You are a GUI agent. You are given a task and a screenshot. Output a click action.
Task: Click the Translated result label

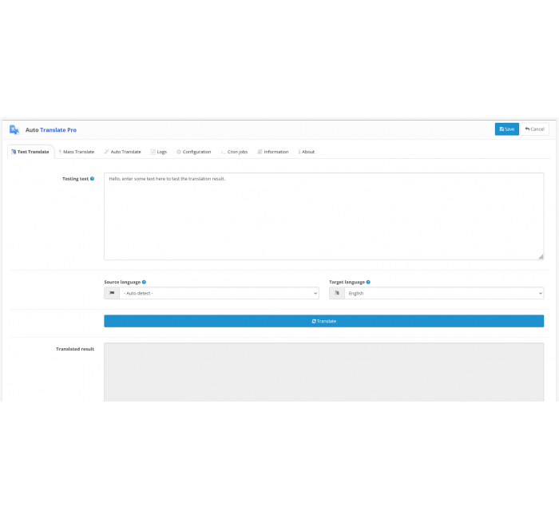coord(75,349)
